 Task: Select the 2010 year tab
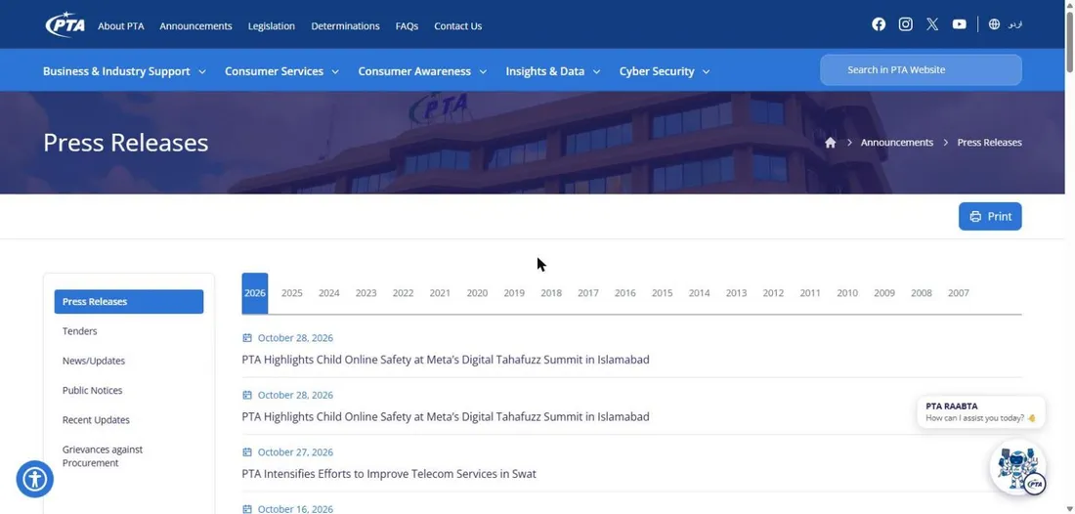(x=847, y=293)
